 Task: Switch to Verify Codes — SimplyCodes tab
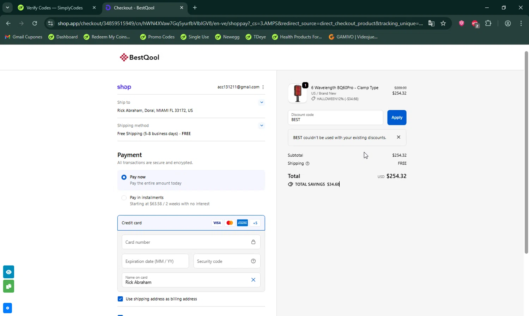[x=55, y=8]
